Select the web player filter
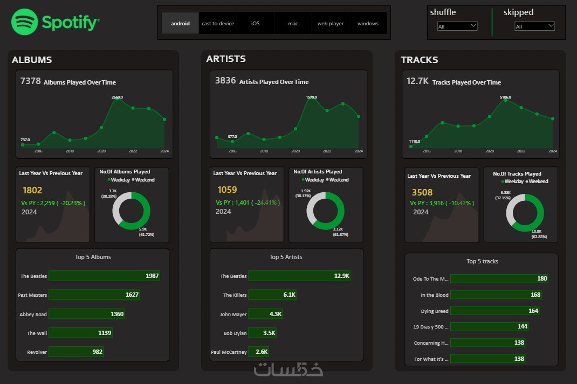577x384 pixels. (x=331, y=23)
